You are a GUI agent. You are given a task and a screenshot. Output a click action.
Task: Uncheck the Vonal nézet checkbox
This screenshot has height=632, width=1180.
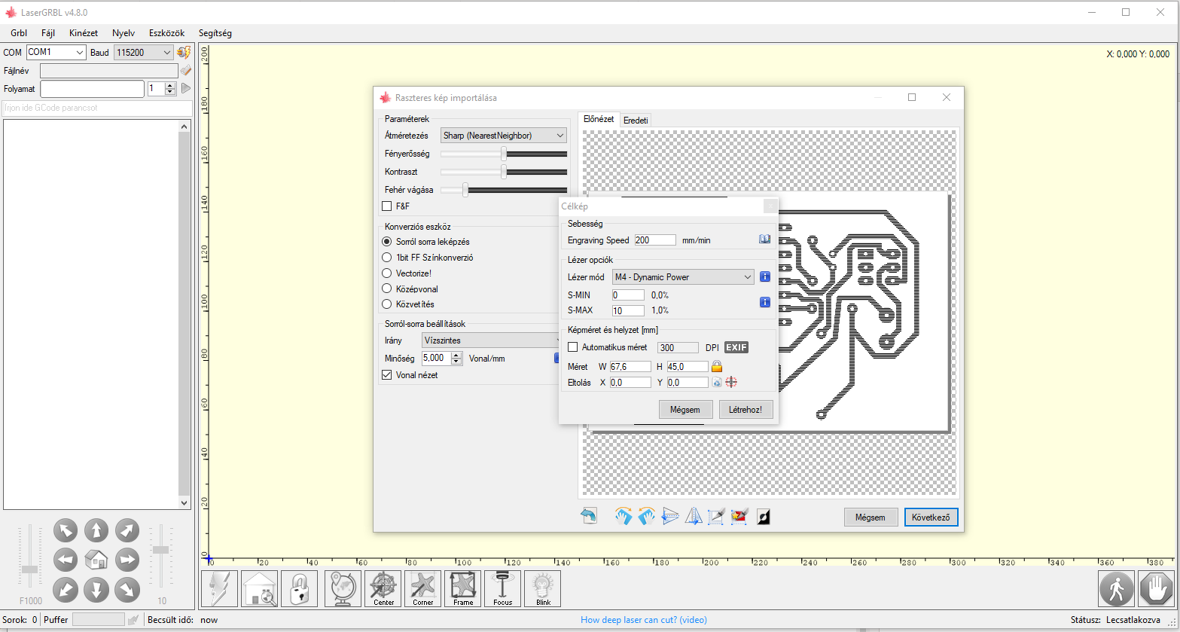click(387, 374)
